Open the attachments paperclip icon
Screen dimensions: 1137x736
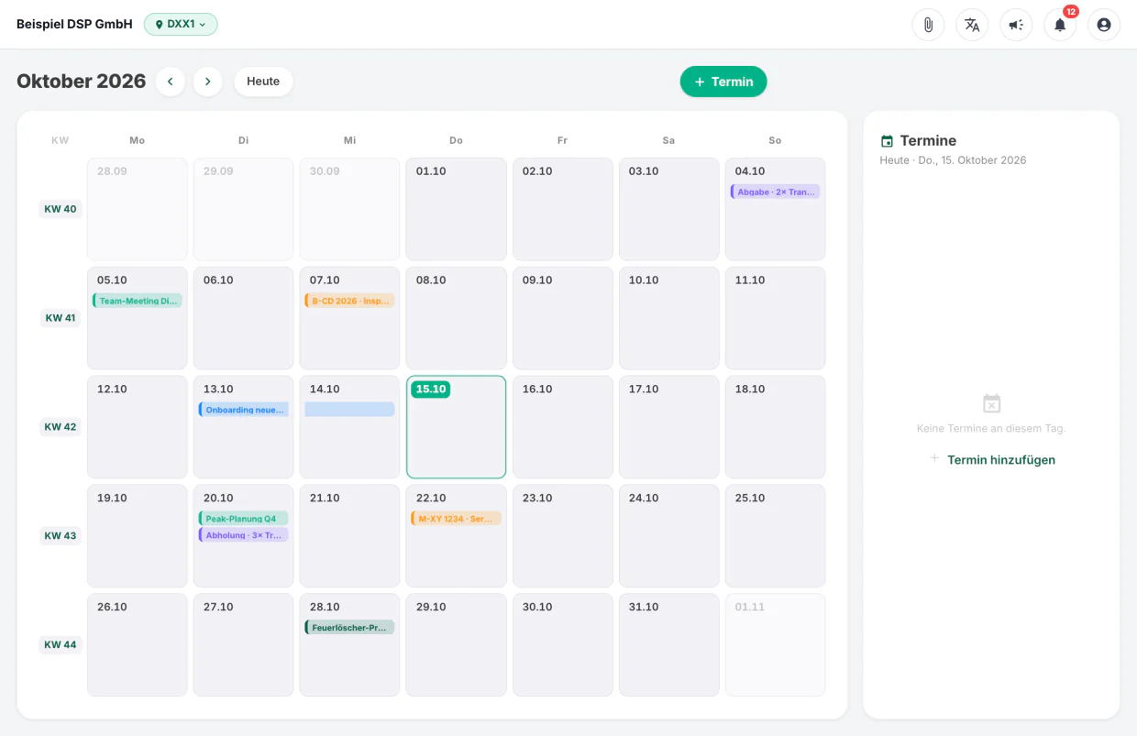click(928, 25)
